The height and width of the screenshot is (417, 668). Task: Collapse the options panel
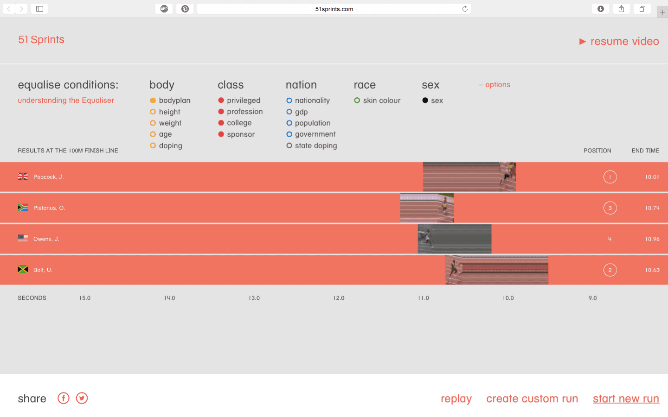pyautogui.click(x=495, y=85)
